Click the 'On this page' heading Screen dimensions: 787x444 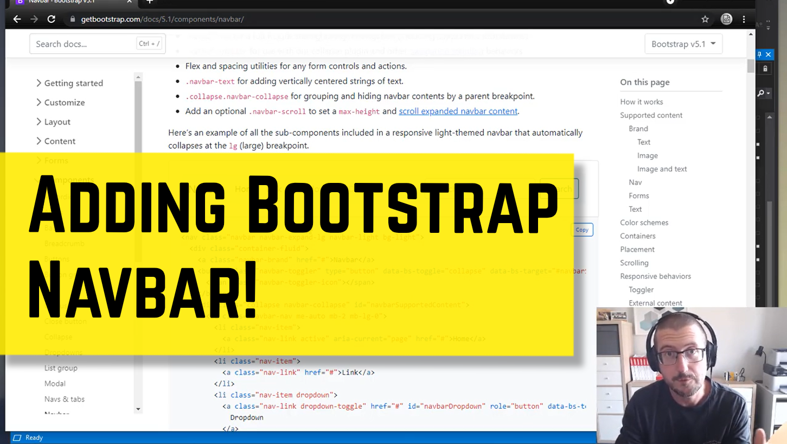[x=645, y=83]
